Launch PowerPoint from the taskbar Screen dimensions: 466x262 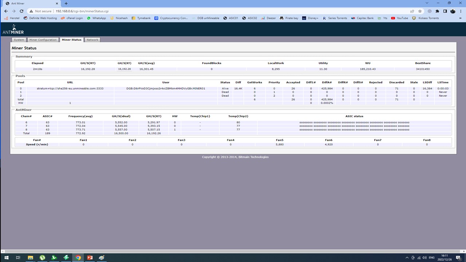coord(90,258)
